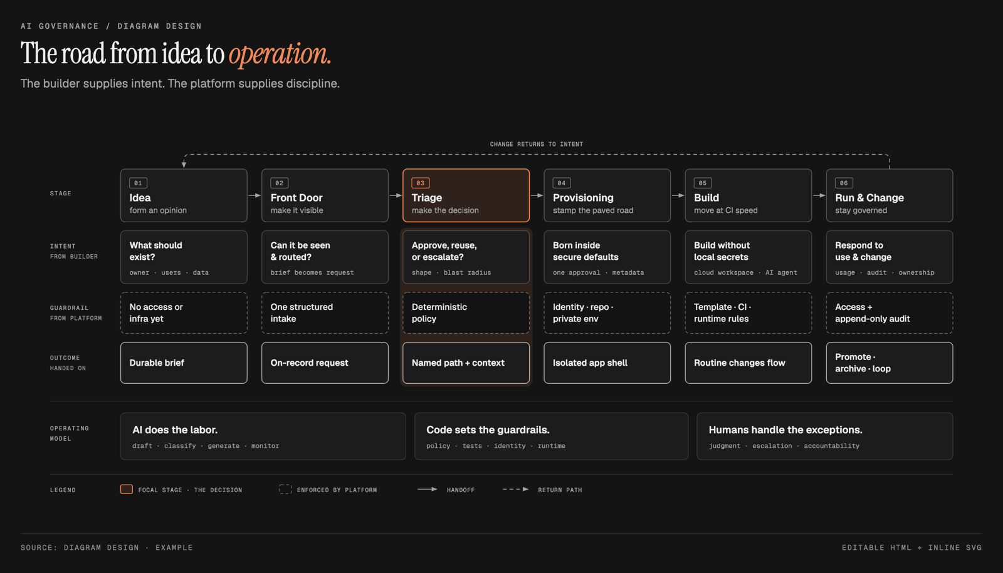Click the 'AI does the labor.' panel
This screenshot has width=1003, height=573.
coord(263,436)
